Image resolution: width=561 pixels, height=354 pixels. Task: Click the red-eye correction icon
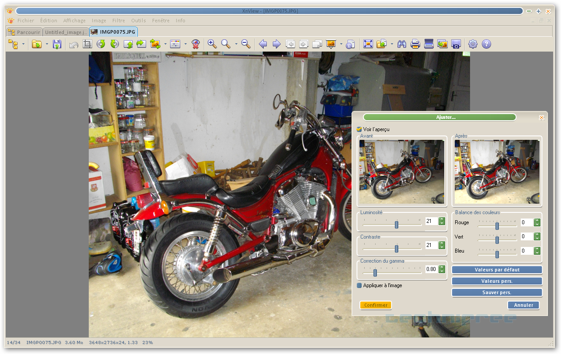click(x=195, y=44)
